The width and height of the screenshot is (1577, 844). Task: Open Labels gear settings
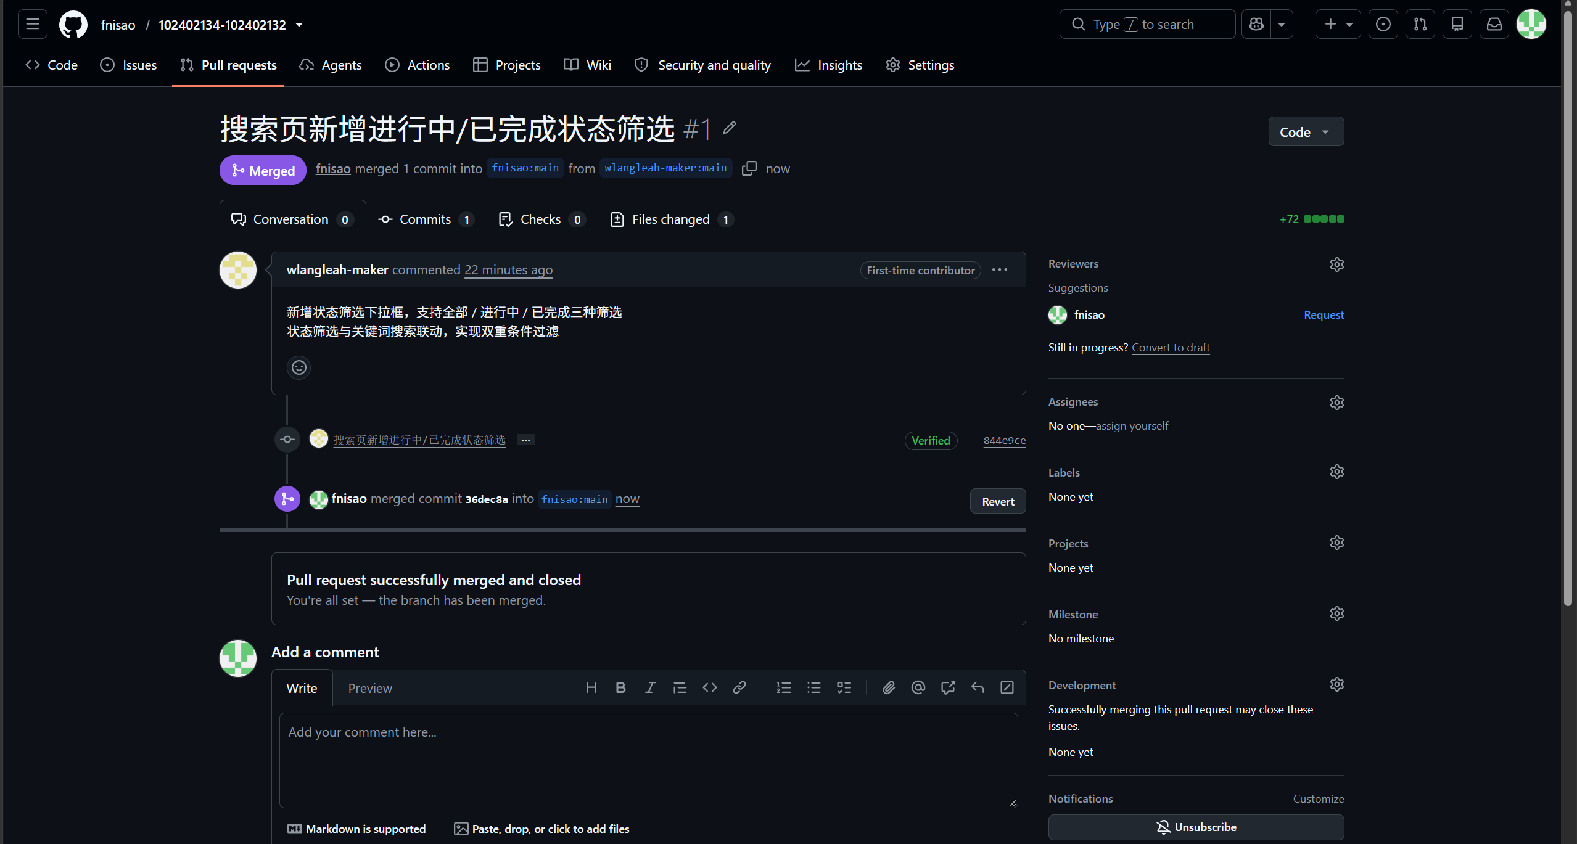click(1336, 472)
